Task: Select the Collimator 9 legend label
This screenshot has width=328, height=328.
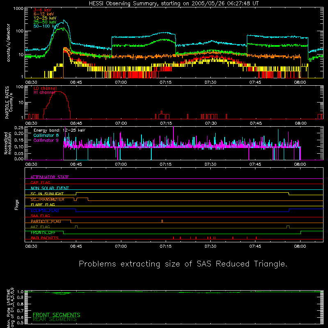Action: click(46, 140)
